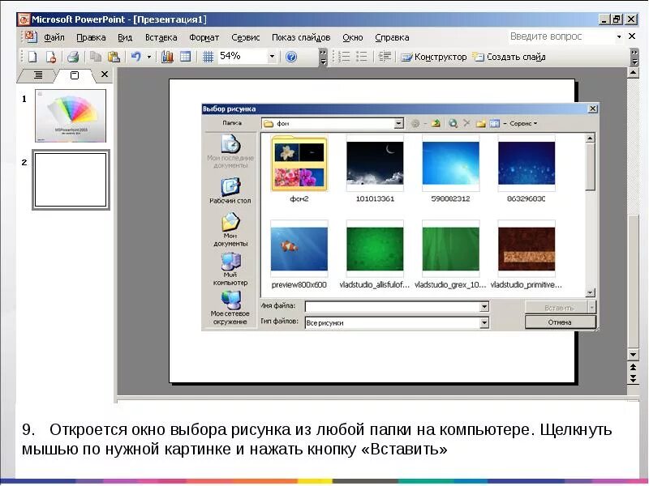Insert a table using the table icon
The image size is (649, 486).
(x=186, y=57)
